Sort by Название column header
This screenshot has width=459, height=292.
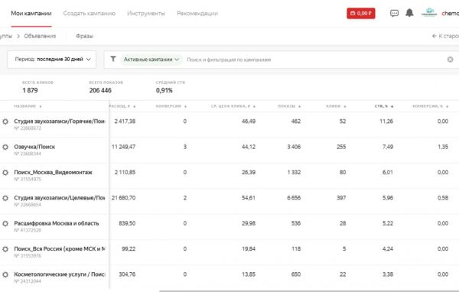[x=28, y=106]
